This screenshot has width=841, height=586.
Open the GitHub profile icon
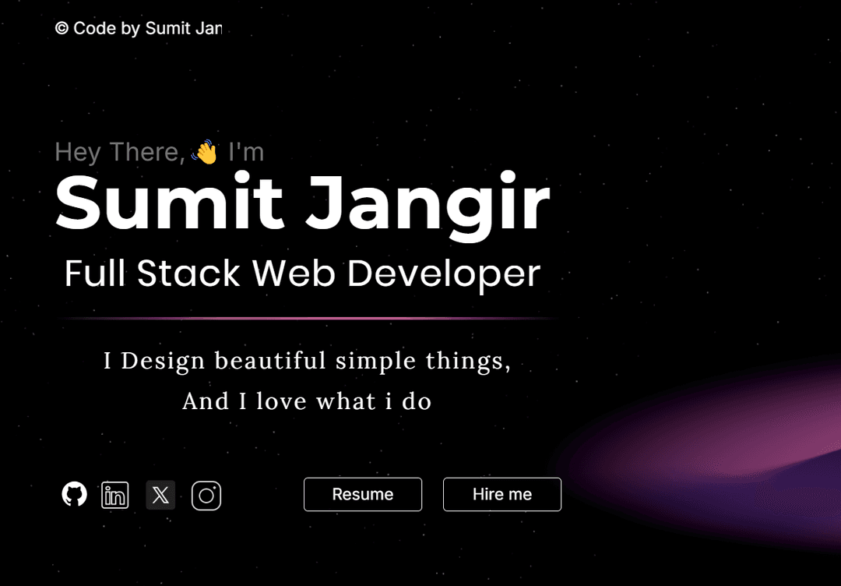click(74, 494)
